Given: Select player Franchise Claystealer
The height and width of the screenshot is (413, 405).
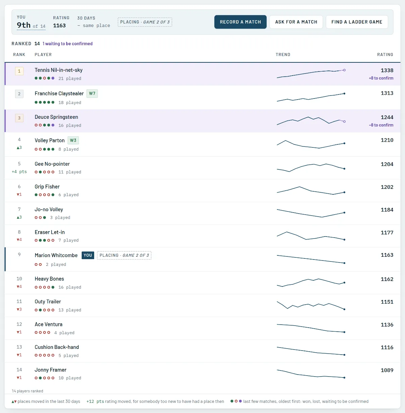Looking at the screenshot, I should click(x=59, y=93).
